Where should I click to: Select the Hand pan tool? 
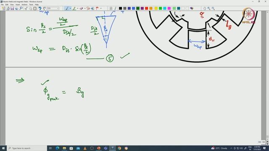204,8
